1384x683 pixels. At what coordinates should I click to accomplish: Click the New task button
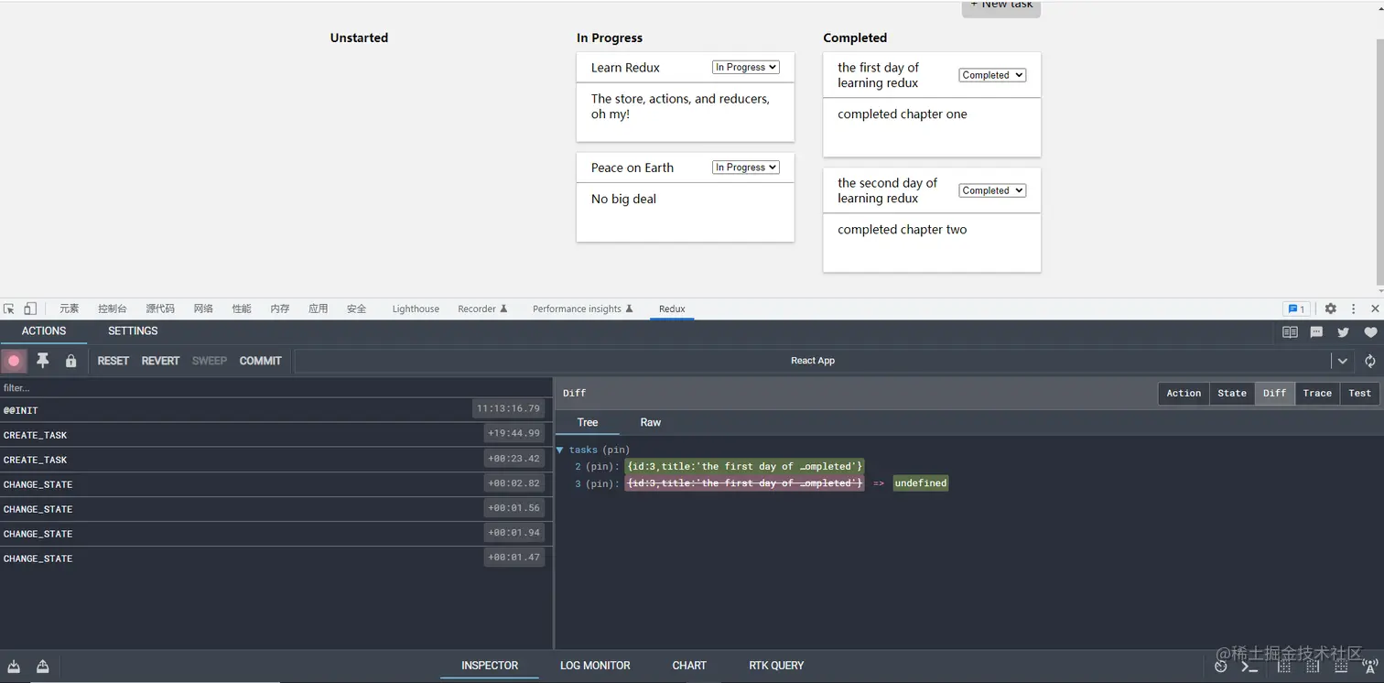[1000, 5]
